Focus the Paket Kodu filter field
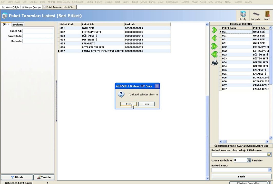Viewport: 273px width, 184px height. pos(38,36)
